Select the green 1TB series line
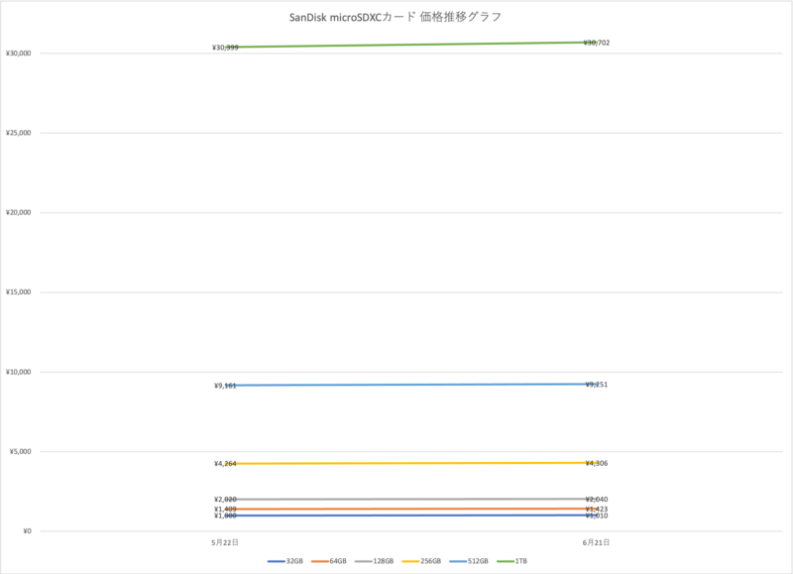793x574 pixels. coord(410,45)
